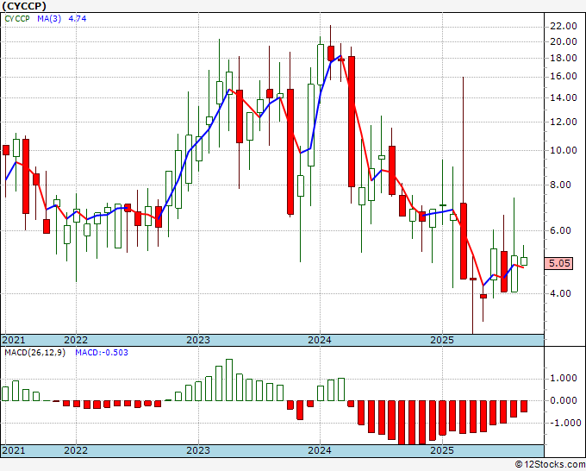The width and height of the screenshot is (586, 471).
Task: Click the (CYCCP) chart title
Action: click(x=24, y=6)
